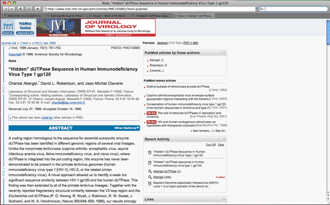Close the Editing Michael R. Pina tab
The image size is (330, 205).
tap(48, 16)
